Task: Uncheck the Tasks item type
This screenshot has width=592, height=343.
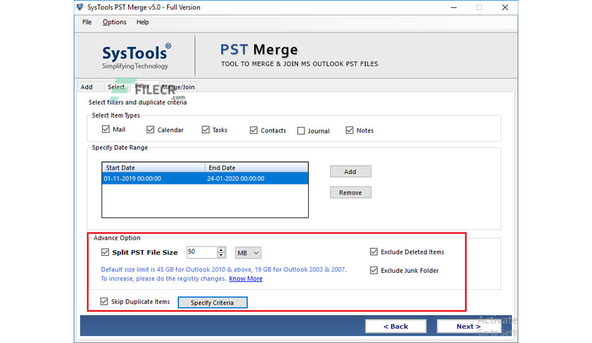Action: pos(205,130)
